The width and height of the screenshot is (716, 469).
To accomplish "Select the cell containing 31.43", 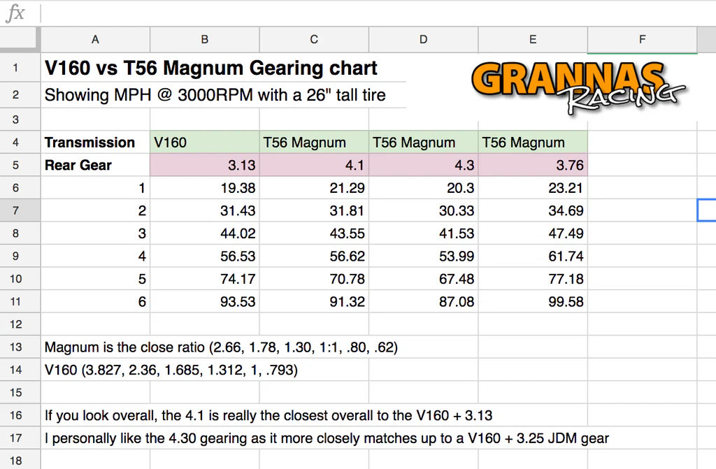I will click(205, 210).
